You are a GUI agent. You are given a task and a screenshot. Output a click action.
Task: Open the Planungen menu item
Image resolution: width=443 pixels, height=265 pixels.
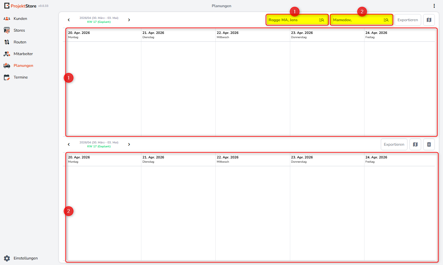click(x=23, y=66)
